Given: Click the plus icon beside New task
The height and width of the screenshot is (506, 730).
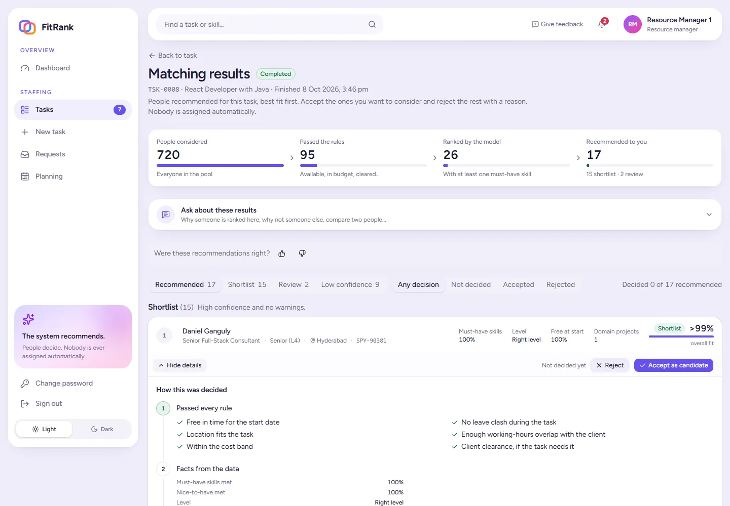Looking at the screenshot, I should tap(25, 132).
